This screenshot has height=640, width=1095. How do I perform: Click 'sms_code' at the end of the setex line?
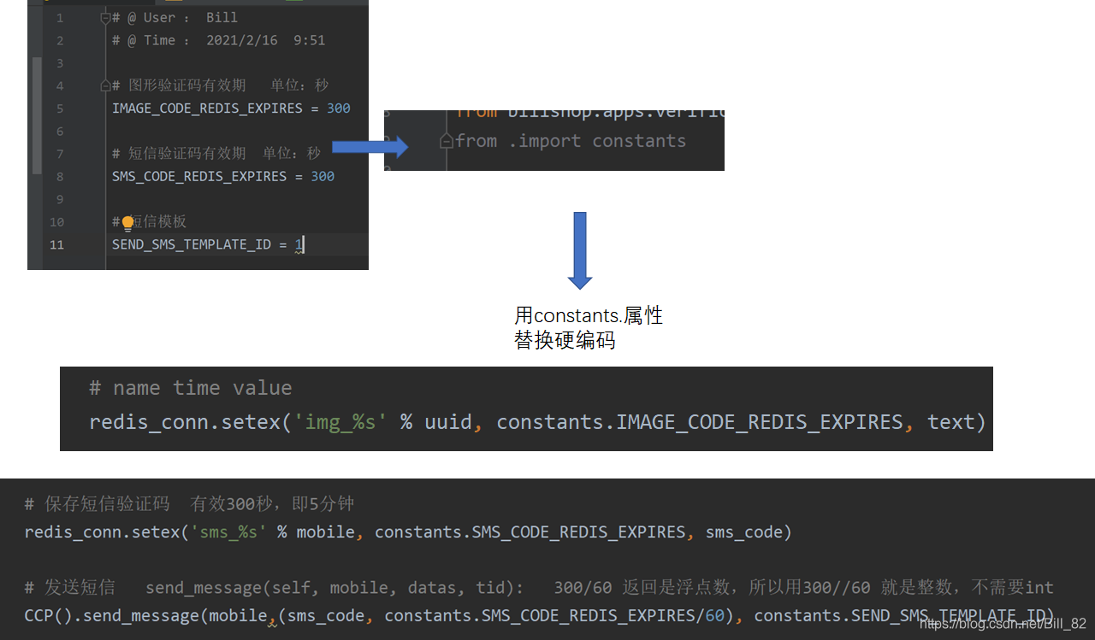click(744, 532)
